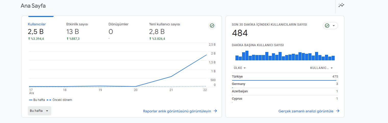The width and height of the screenshot is (388, 123).
Task: Click the Cyprus country row
Action: click(285, 99)
